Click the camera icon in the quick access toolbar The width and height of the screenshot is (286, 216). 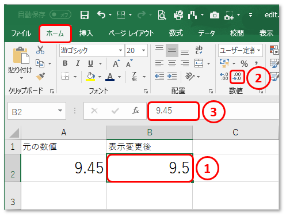pos(215,15)
